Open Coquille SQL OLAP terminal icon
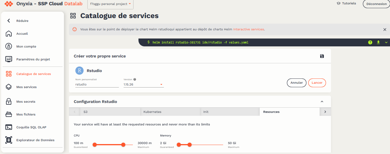Image resolution: width=390 pixels, height=154 pixels. point(9,127)
